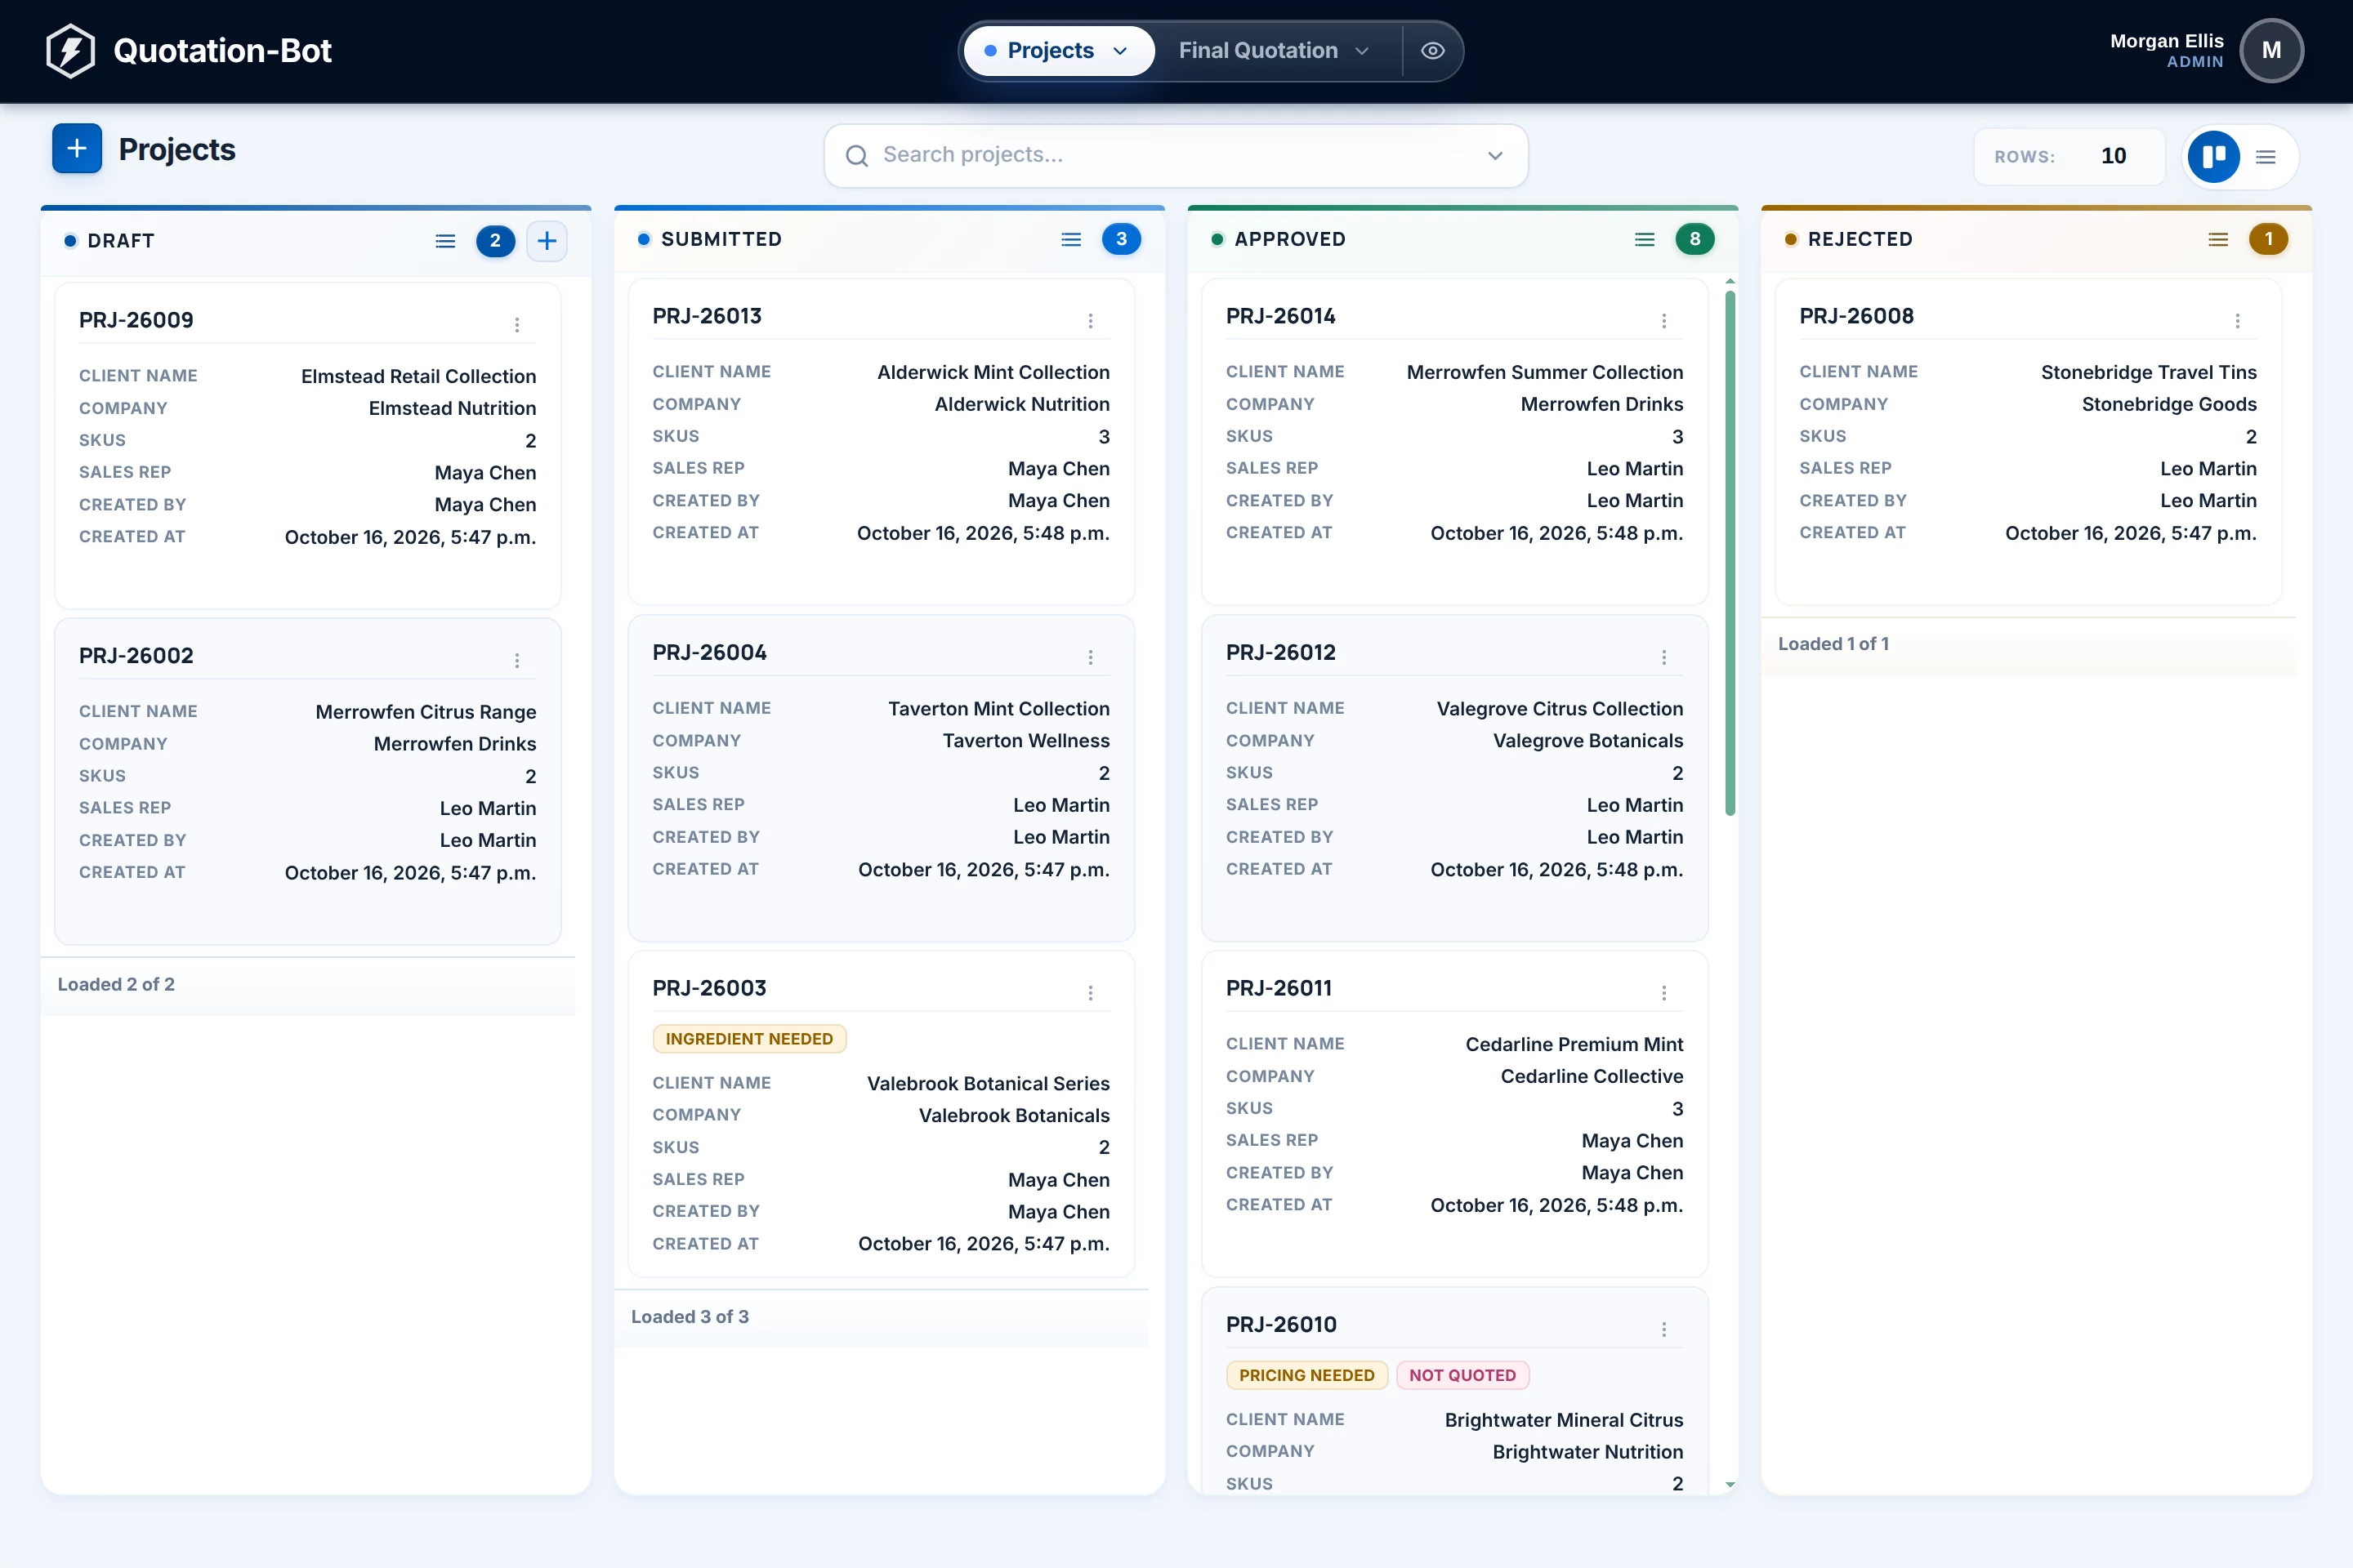
Task: Toggle the eye visibility icon in the top bar
Action: pyautogui.click(x=1432, y=51)
